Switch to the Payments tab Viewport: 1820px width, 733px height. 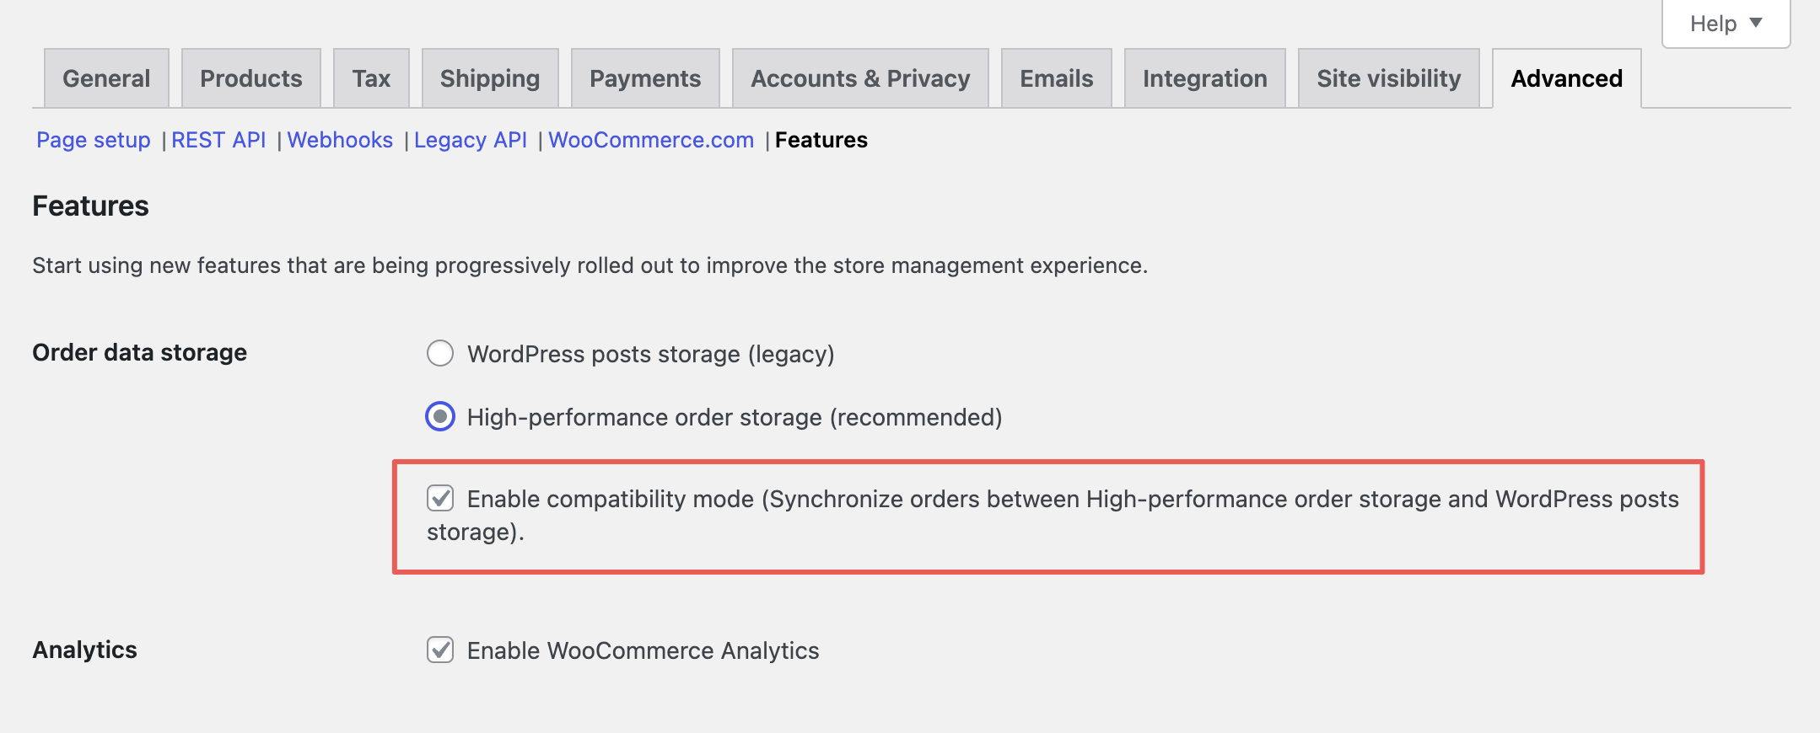point(644,78)
